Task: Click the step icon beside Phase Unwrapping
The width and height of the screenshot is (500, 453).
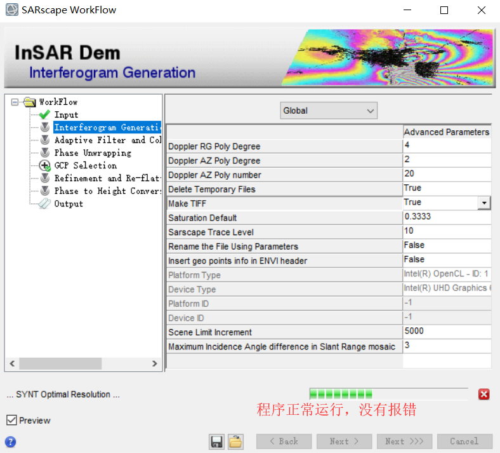Action: 45,152
